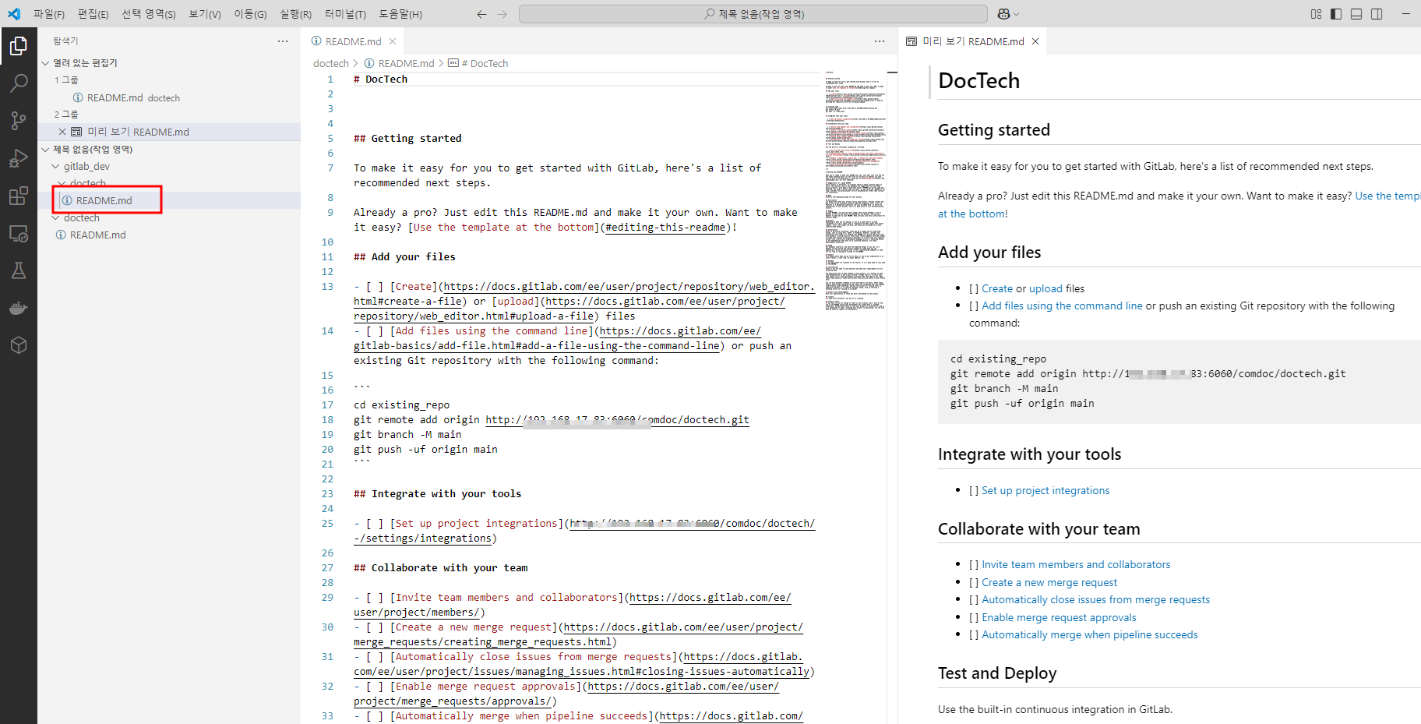Click # DocTech symbol in breadcrumb
This screenshot has width=1421, height=724.
pyautogui.click(x=478, y=64)
